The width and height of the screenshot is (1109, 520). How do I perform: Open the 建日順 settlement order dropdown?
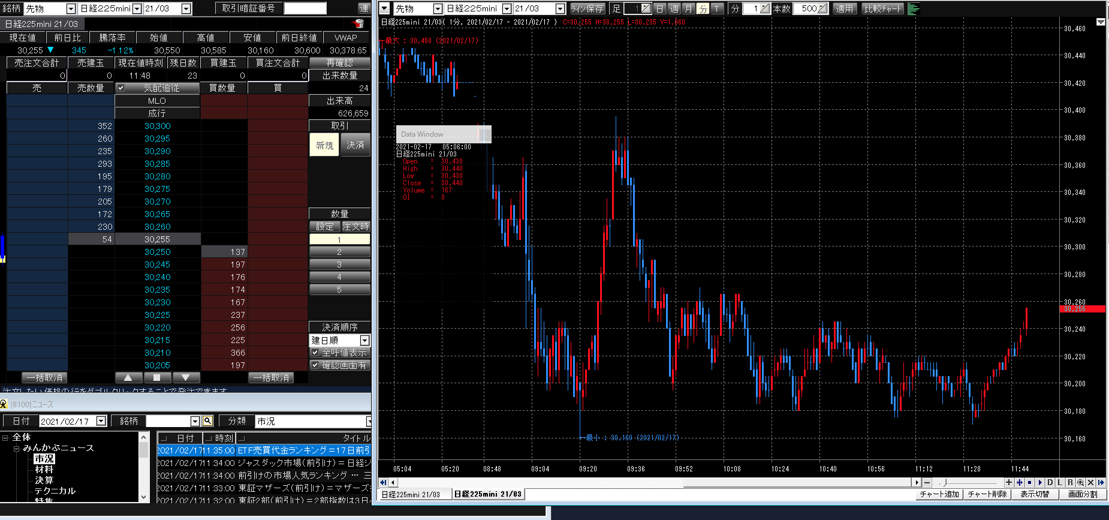click(x=364, y=340)
